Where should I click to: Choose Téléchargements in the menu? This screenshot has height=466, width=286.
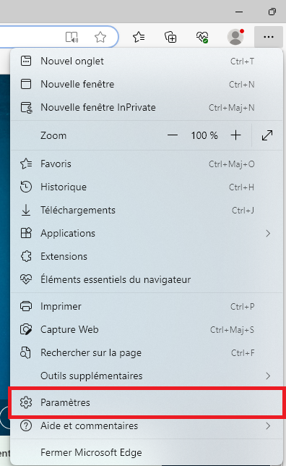147,210
